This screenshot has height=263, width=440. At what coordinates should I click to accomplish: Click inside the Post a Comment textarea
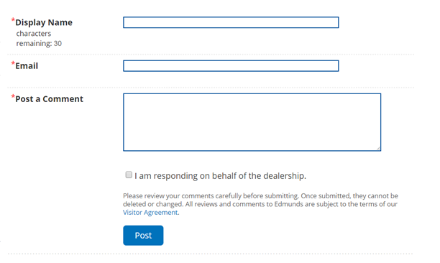pos(252,122)
